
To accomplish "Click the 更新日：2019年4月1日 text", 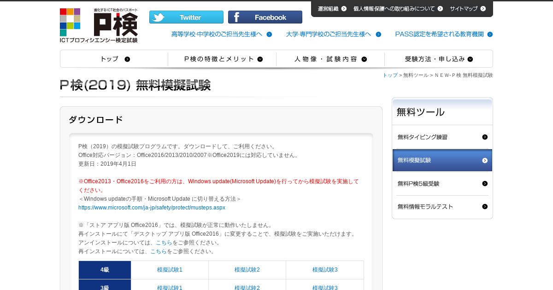I will click(x=107, y=164).
